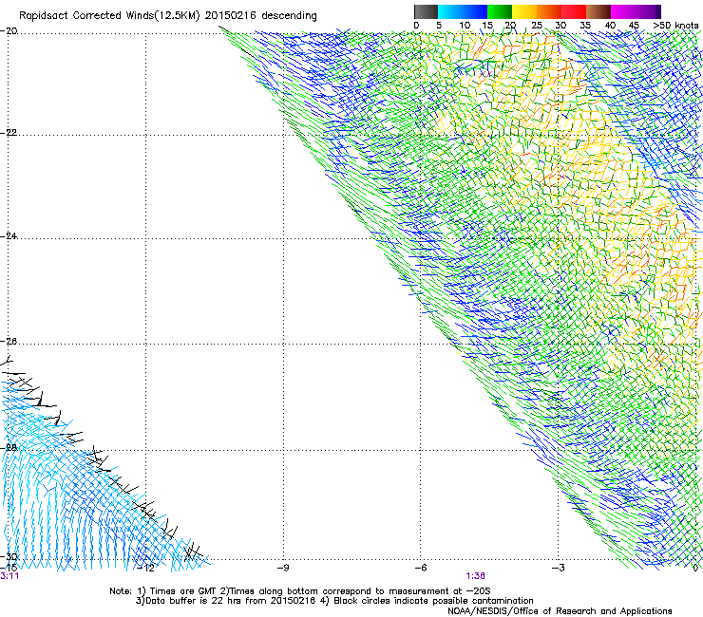Image resolution: width=703 pixels, height=617 pixels.
Task: Click the green 15–20 knots legend swatch
Action: click(500, 11)
